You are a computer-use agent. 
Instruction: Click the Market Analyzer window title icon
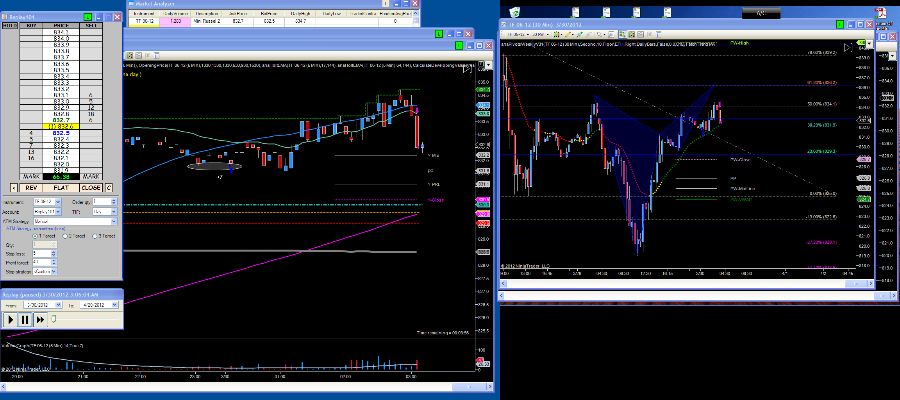pos(131,4)
